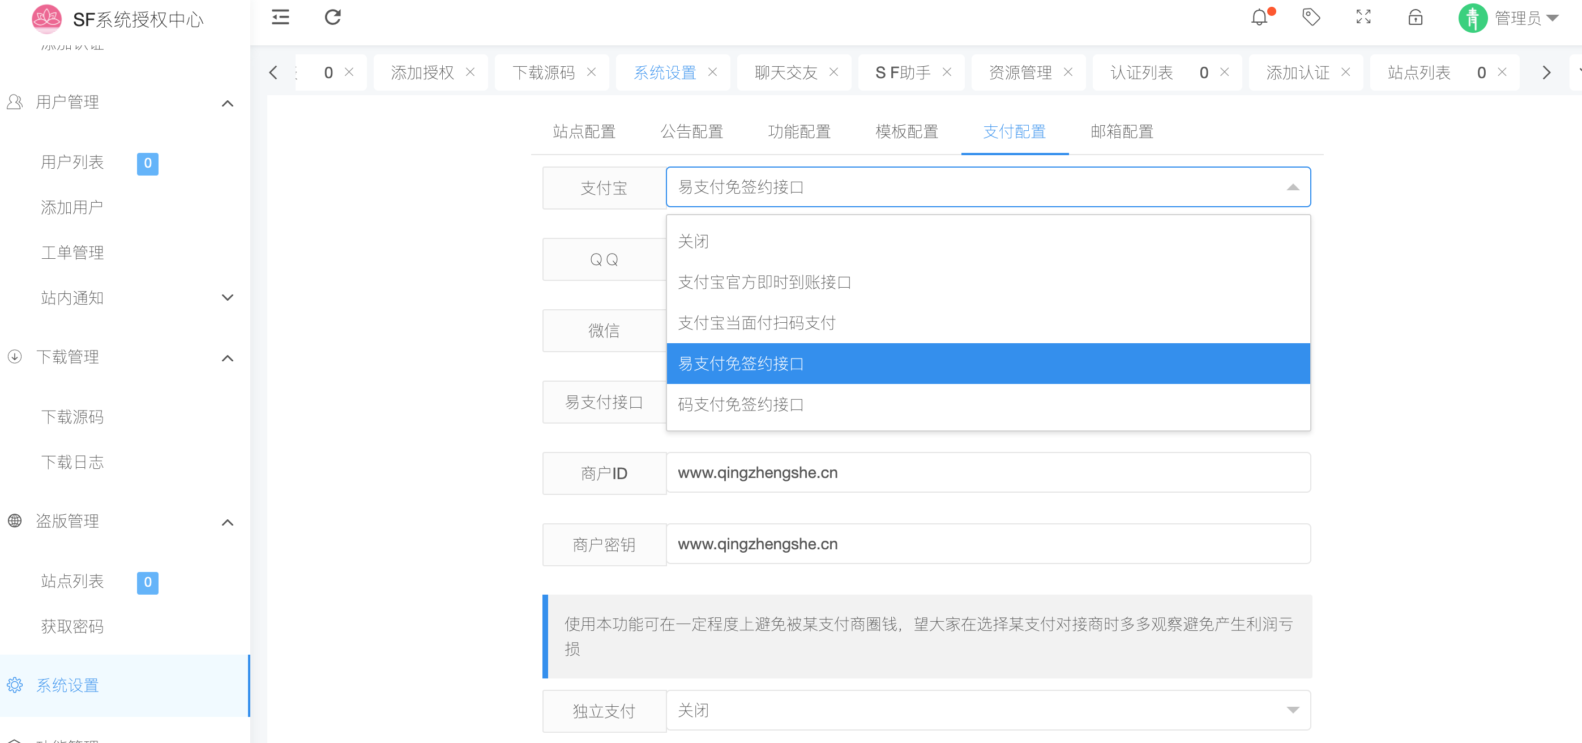1582x743 pixels.
Task: Click the 商户ID input field
Action: 988,473
